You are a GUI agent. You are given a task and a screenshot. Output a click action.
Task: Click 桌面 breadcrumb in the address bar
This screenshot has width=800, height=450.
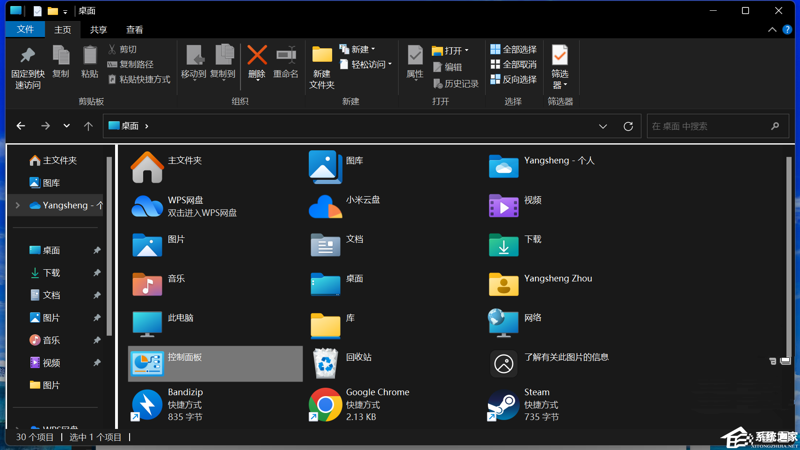[130, 126]
